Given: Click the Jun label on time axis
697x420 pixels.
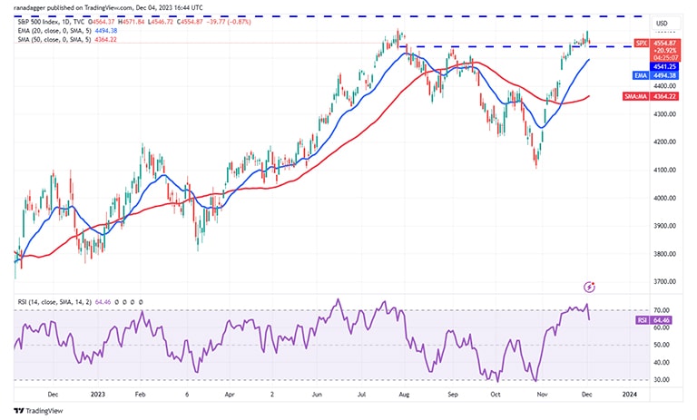Looking at the screenshot, I should coord(317,395).
